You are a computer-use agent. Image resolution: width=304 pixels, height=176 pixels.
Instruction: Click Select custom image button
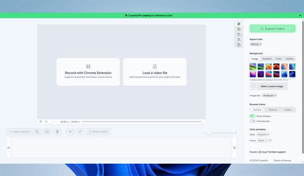pos(268,86)
